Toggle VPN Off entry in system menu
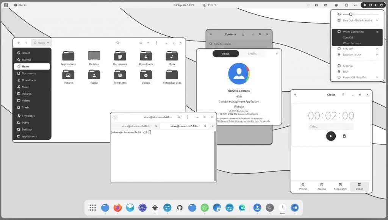 click(x=348, y=48)
